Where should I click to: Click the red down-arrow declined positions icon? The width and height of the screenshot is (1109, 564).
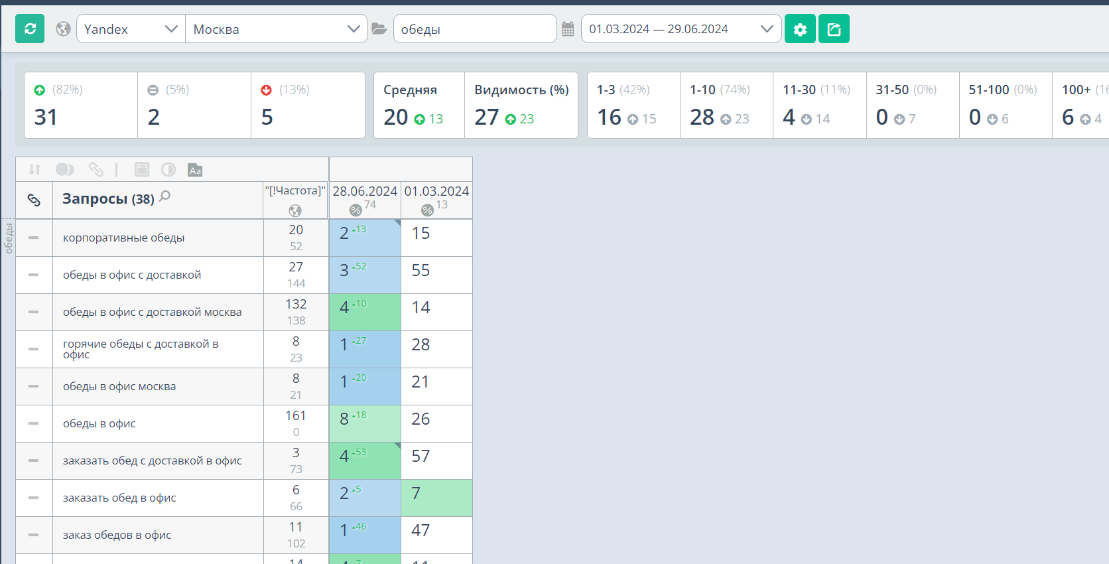click(x=267, y=90)
